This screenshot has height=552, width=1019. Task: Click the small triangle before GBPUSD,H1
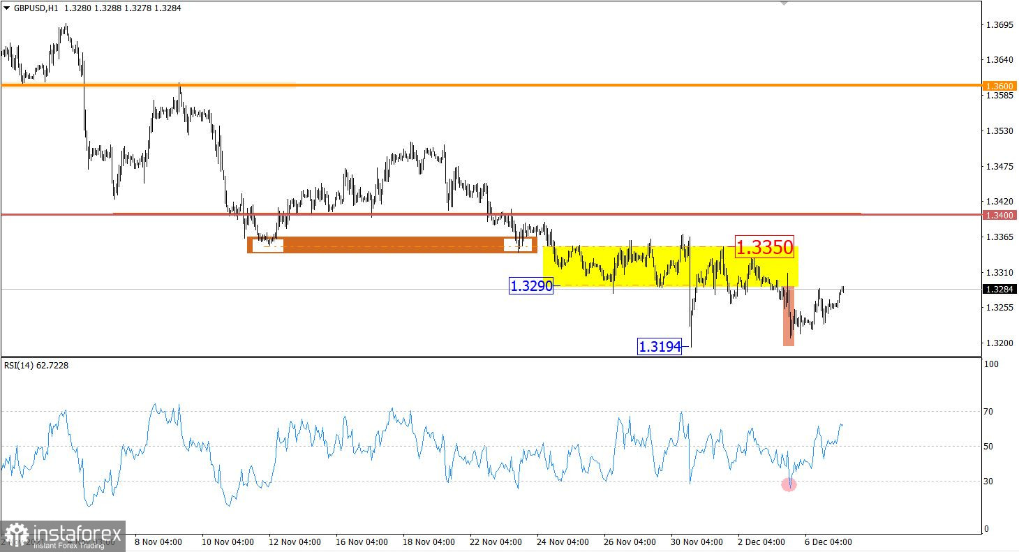tap(7, 8)
